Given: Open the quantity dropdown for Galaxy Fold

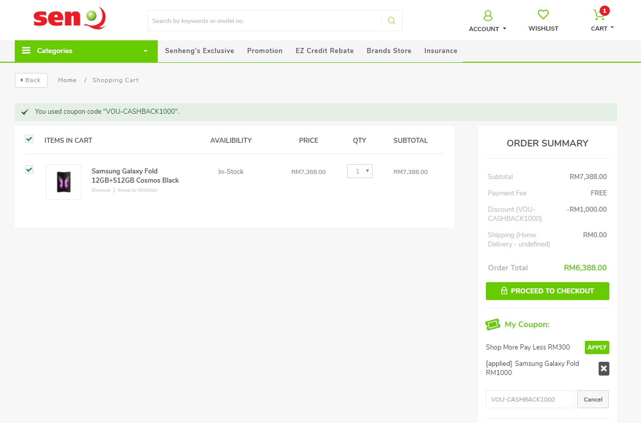Looking at the screenshot, I should [360, 171].
